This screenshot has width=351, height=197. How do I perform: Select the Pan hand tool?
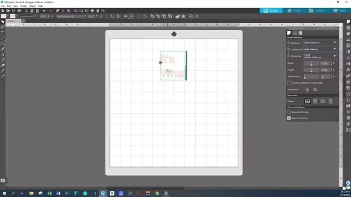pyautogui.click(x=98, y=11)
